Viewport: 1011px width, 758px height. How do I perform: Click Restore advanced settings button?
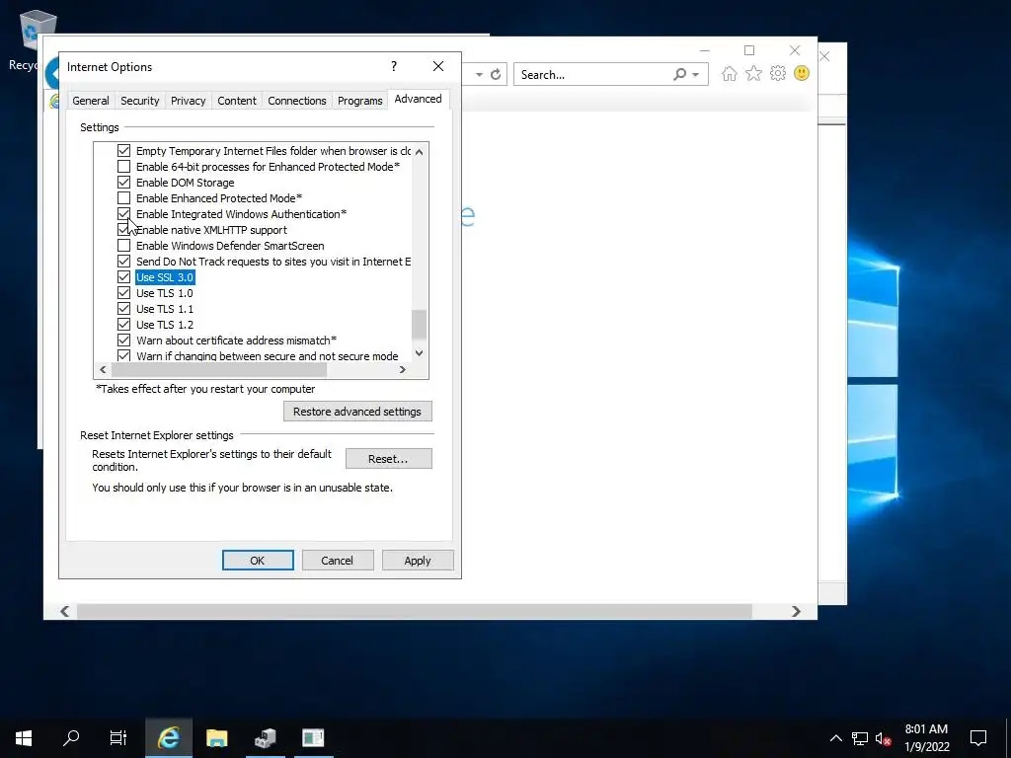click(357, 412)
